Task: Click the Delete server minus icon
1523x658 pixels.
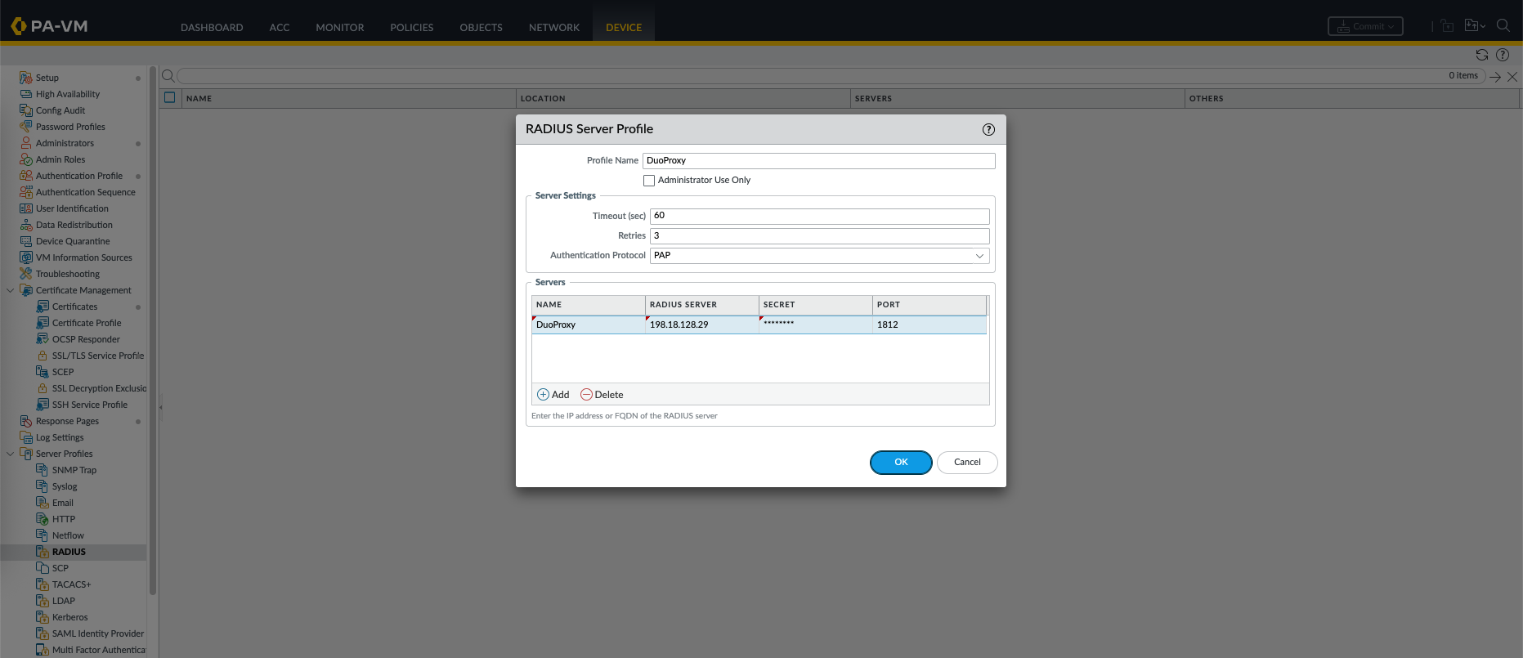Action: 586,395
